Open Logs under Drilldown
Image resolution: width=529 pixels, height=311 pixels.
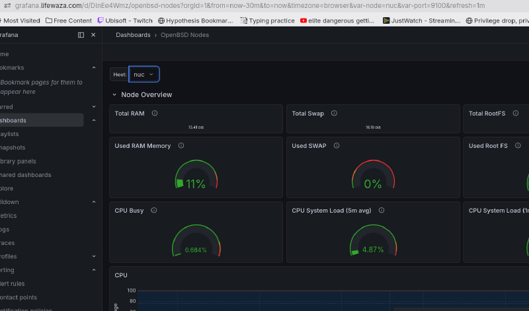[5, 230]
